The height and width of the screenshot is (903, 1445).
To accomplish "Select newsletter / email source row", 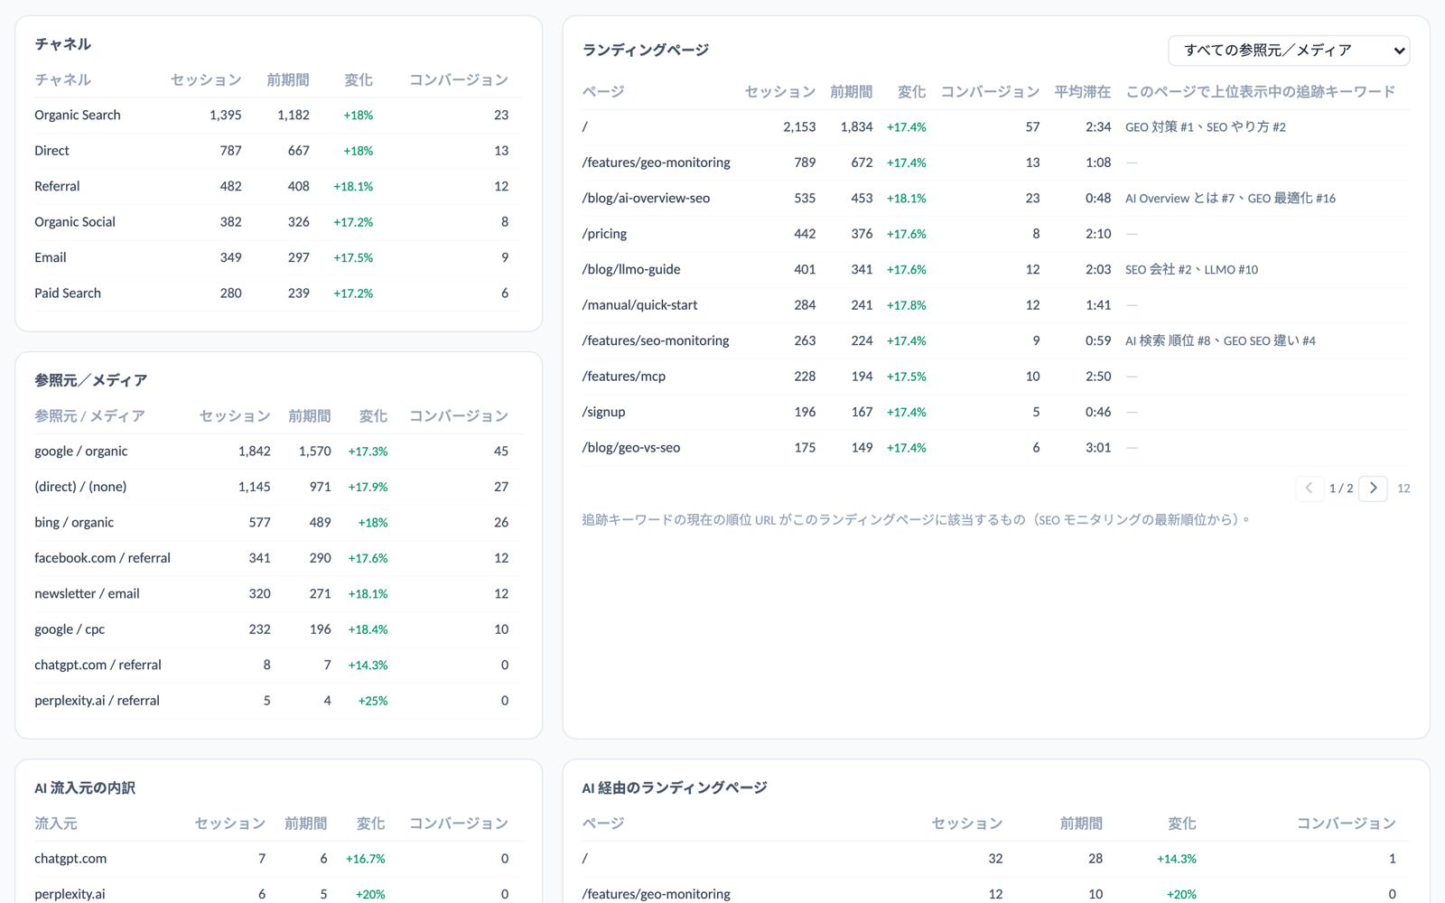I will pyautogui.click(x=278, y=594).
